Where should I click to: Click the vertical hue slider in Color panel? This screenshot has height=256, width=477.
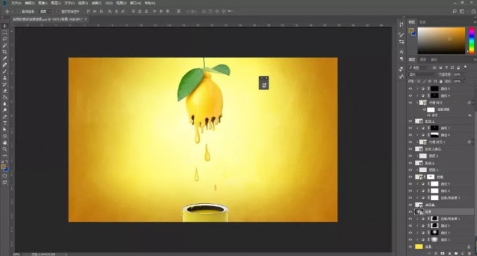tap(472, 41)
